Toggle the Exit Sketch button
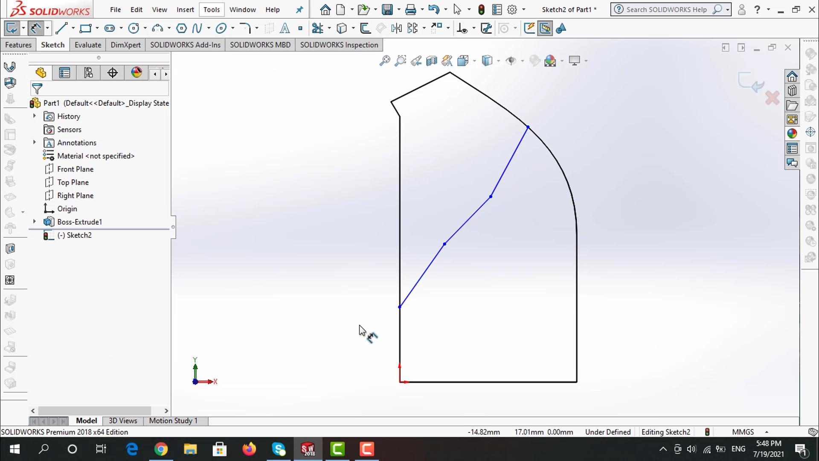Viewport: 819px width, 461px height. click(12, 29)
